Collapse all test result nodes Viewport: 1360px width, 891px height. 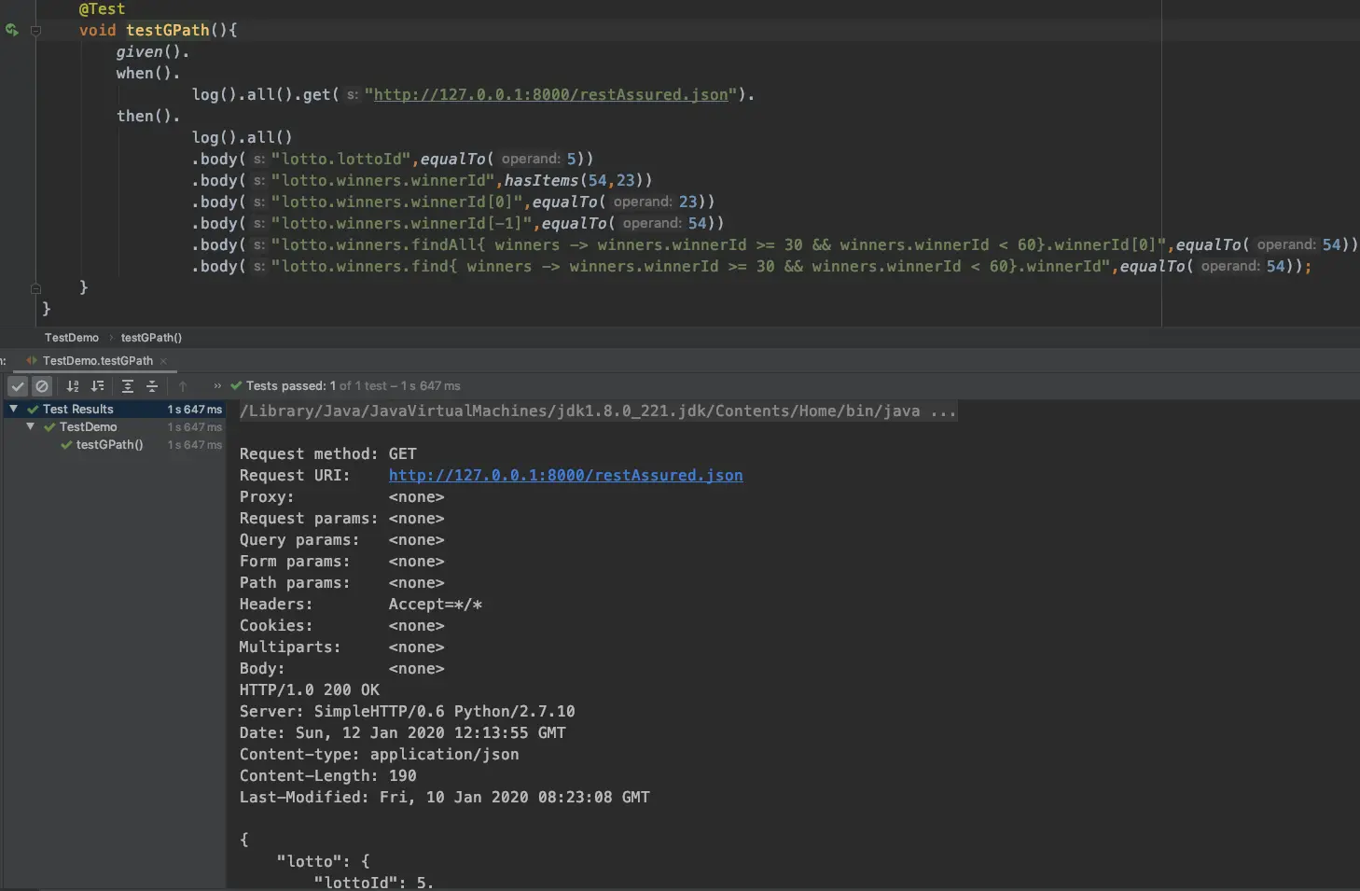152,386
